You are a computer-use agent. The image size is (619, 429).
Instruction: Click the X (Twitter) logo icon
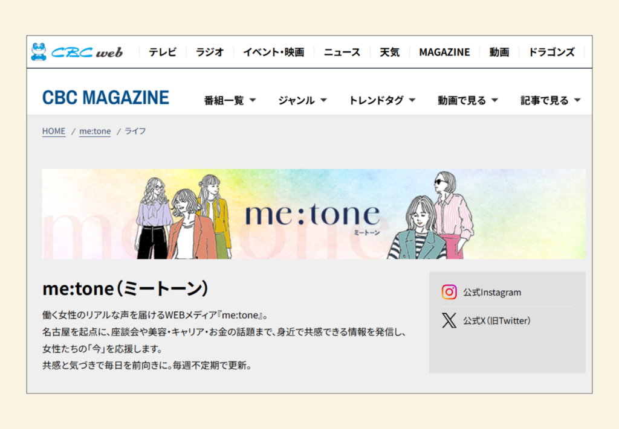[449, 320]
